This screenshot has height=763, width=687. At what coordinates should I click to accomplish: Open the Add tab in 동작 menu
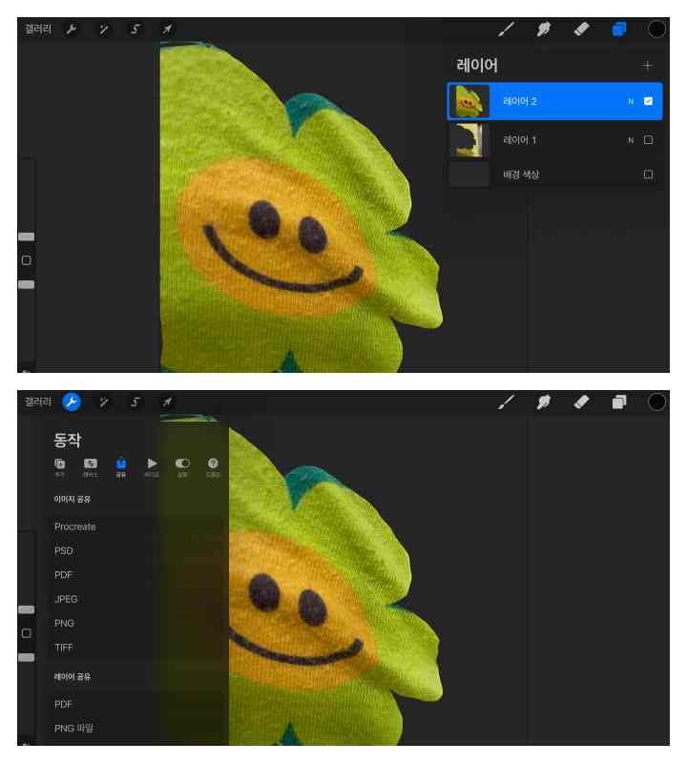click(x=60, y=467)
